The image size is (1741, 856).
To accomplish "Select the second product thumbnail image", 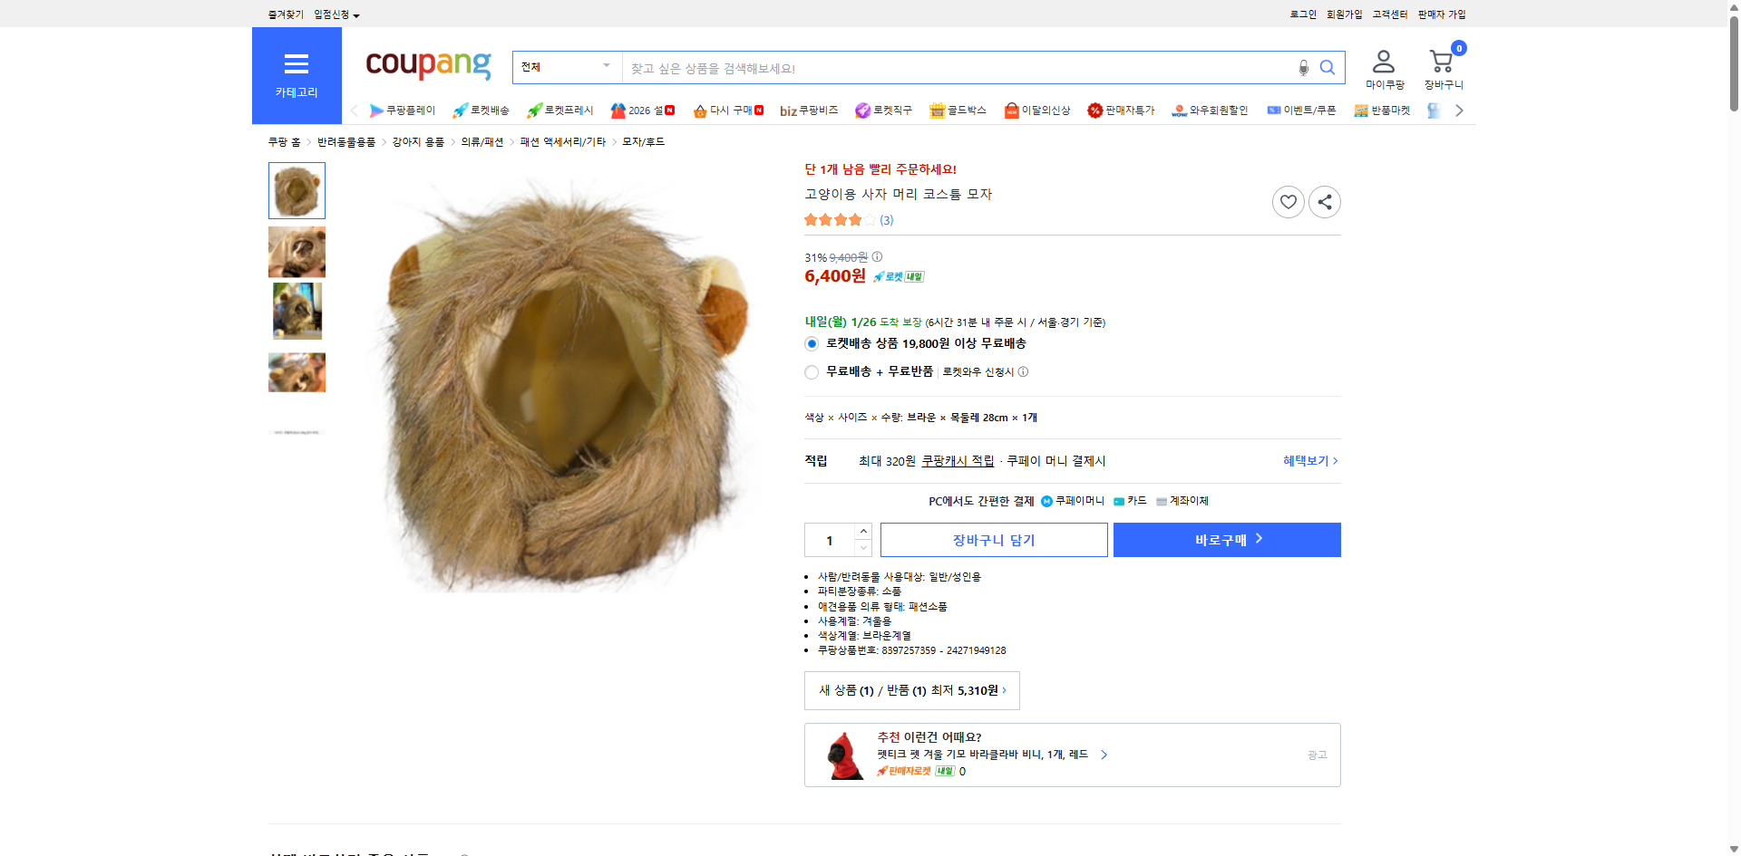I will (x=297, y=252).
